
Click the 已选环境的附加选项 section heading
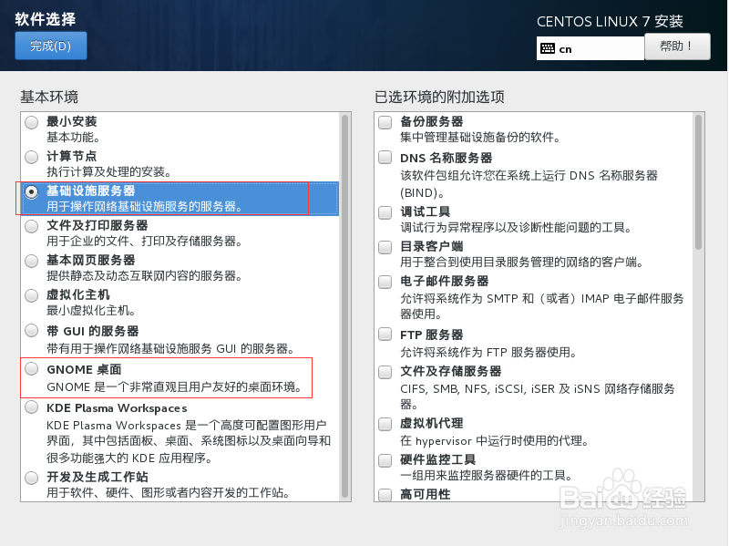[439, 97]
